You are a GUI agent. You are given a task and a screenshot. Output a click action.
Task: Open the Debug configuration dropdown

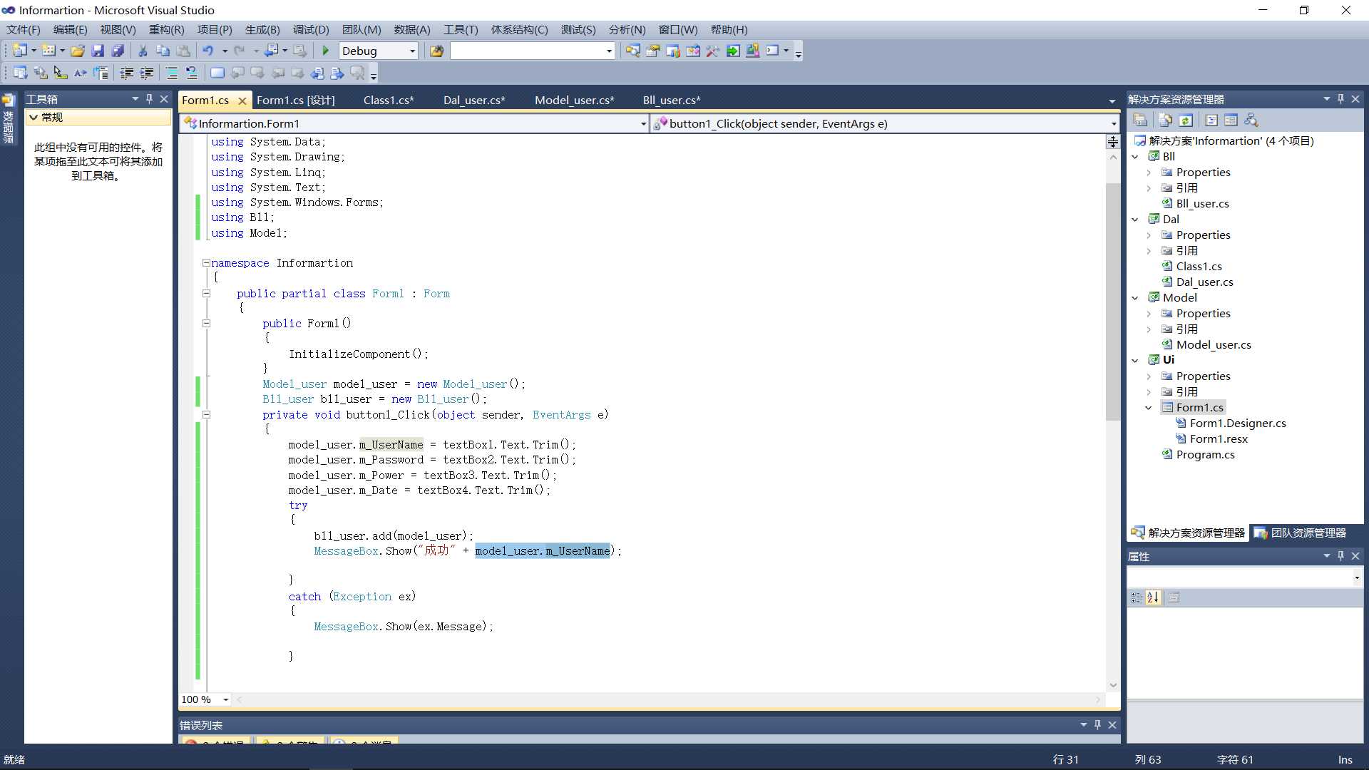coord(412,51)
